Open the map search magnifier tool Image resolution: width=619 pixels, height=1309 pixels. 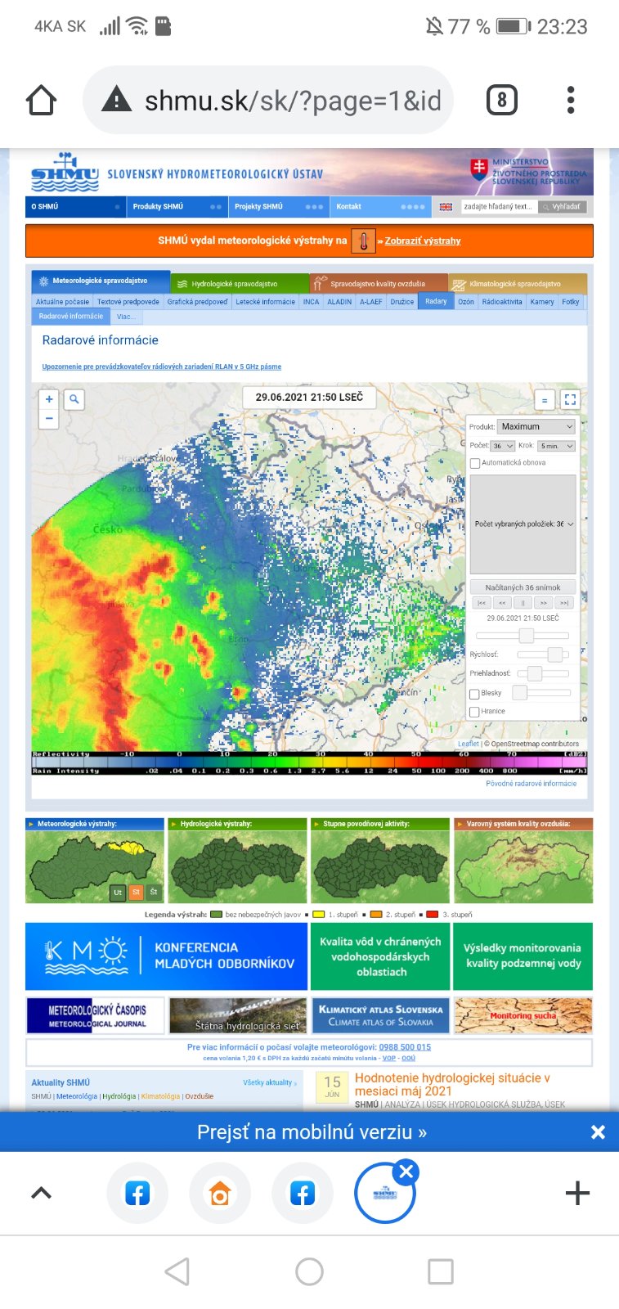click(74, 399)
